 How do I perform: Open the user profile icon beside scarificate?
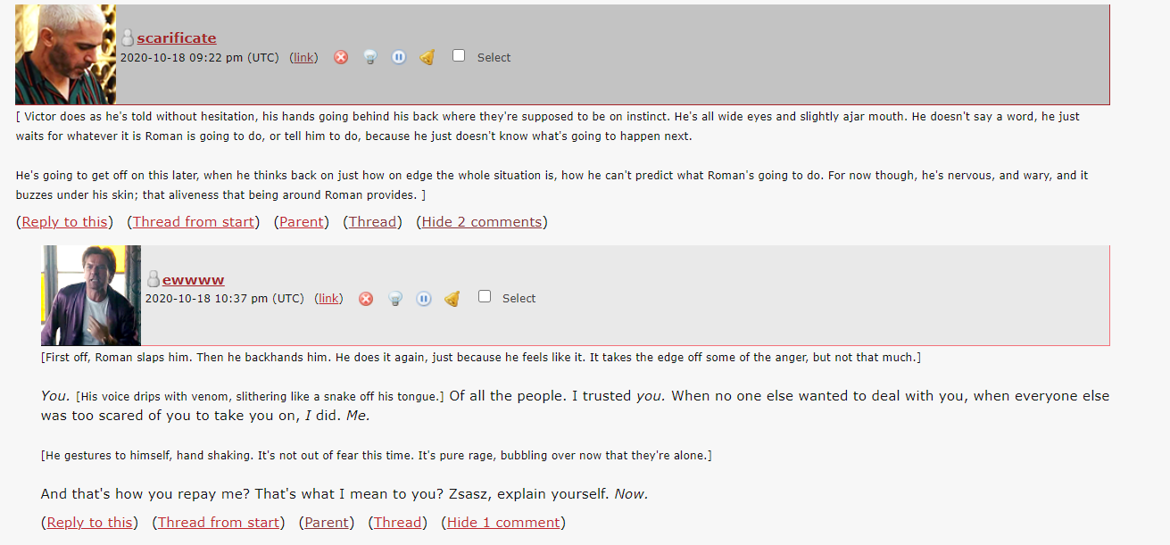(128, 37)
